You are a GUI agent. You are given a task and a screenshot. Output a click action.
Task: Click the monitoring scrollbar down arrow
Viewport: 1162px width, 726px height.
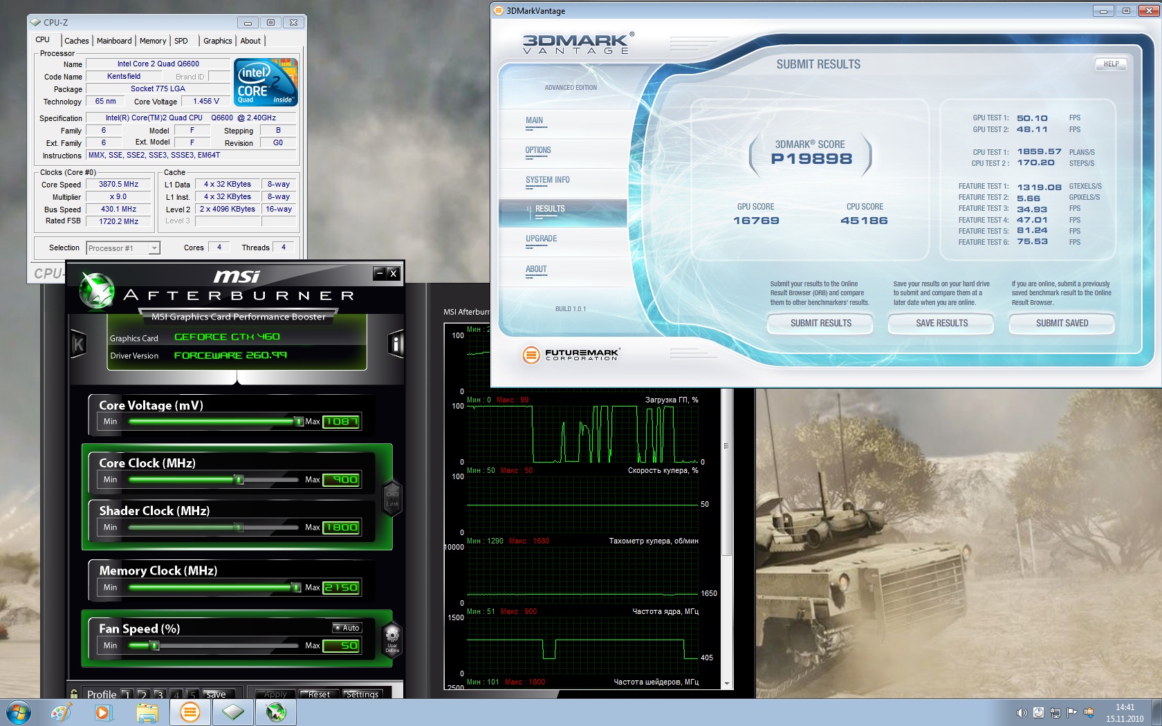click(x=726, y=683)
